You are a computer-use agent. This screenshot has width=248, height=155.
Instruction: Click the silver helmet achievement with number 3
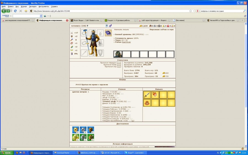tap(83, 130)
